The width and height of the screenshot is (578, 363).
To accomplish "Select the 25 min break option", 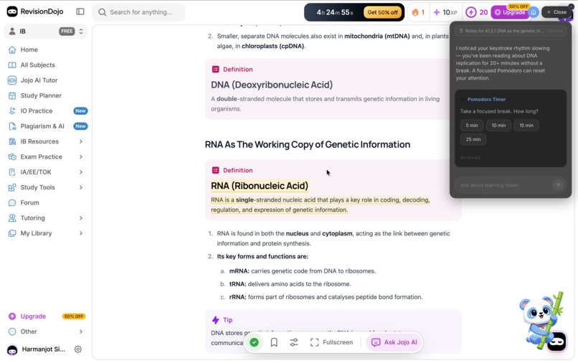I will coord(473,139).
